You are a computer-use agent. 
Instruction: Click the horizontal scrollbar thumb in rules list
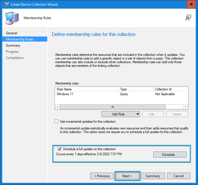(112, 107)
